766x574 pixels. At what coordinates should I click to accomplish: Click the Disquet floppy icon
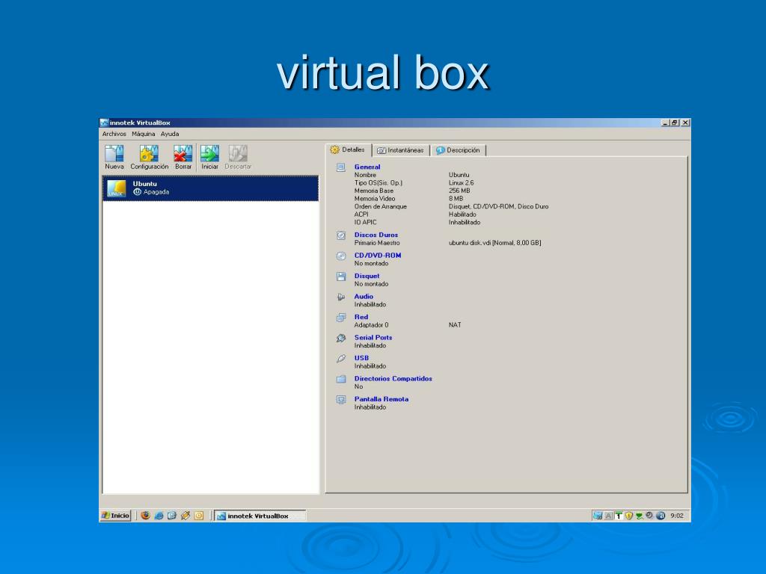(x=341, y=277)
